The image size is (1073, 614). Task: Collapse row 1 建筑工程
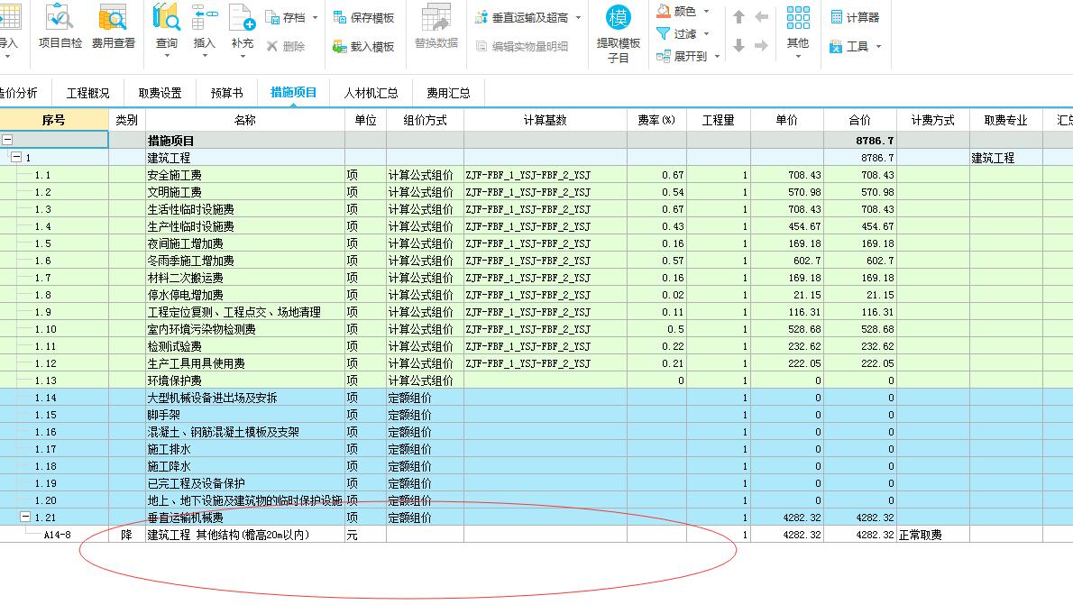(16, 158)
